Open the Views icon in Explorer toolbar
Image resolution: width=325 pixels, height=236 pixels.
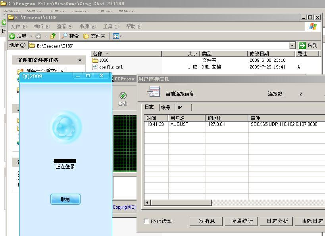pos(116,36)
